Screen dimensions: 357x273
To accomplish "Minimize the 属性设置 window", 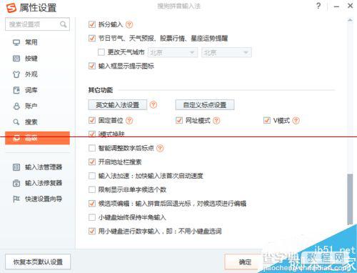I will [x=336, y=6].
